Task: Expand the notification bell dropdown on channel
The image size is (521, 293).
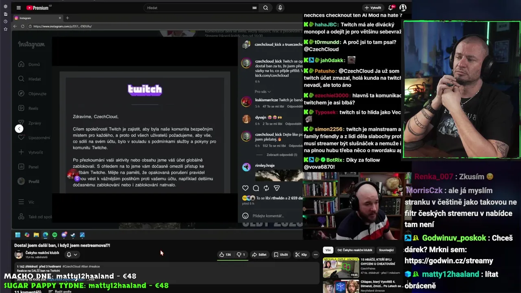Action: [x=72, y=254]
